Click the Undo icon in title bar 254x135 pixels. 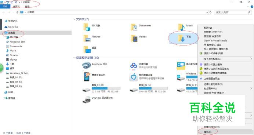click(x=8, y=2)
